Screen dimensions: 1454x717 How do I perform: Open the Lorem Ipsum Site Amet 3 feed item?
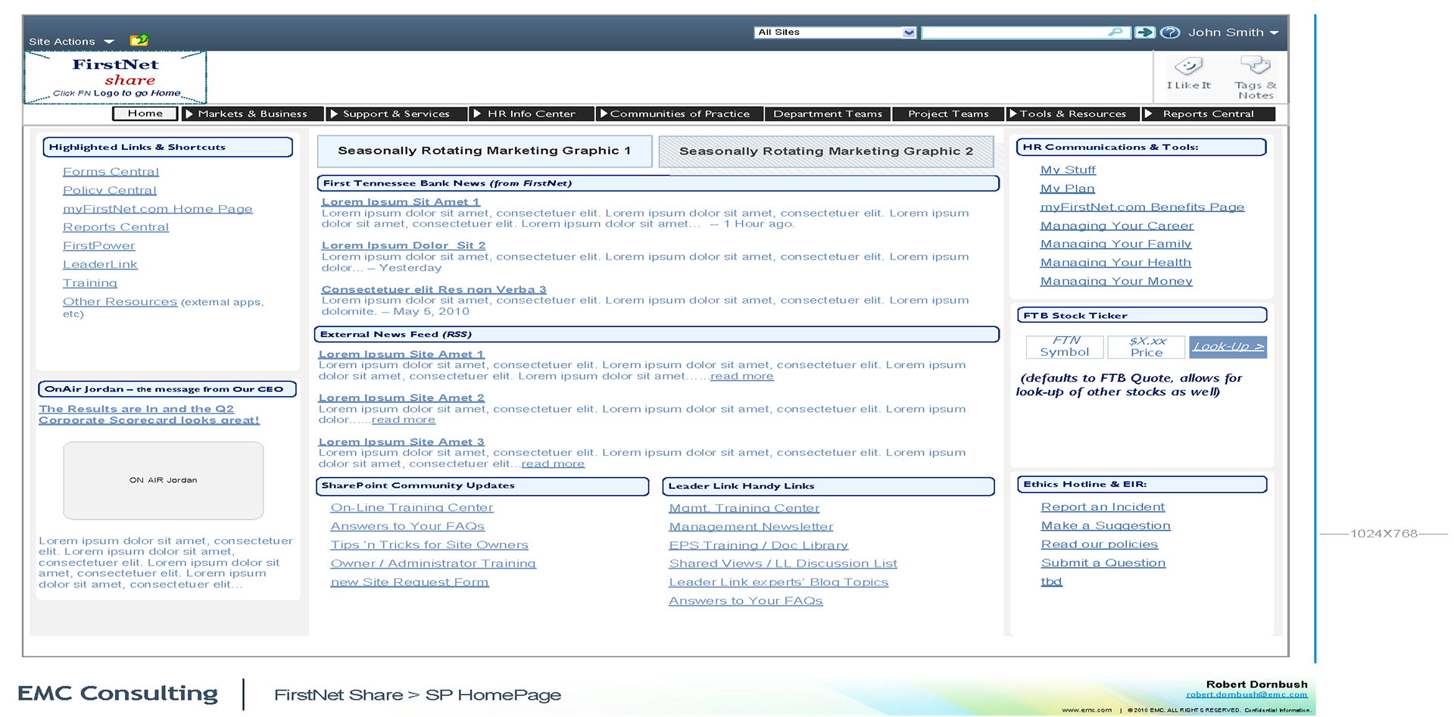pos(401,441)
